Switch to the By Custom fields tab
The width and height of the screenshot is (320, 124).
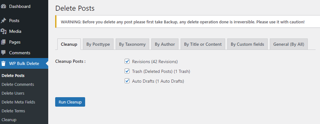pyautogui.click(x=247, y=44)
